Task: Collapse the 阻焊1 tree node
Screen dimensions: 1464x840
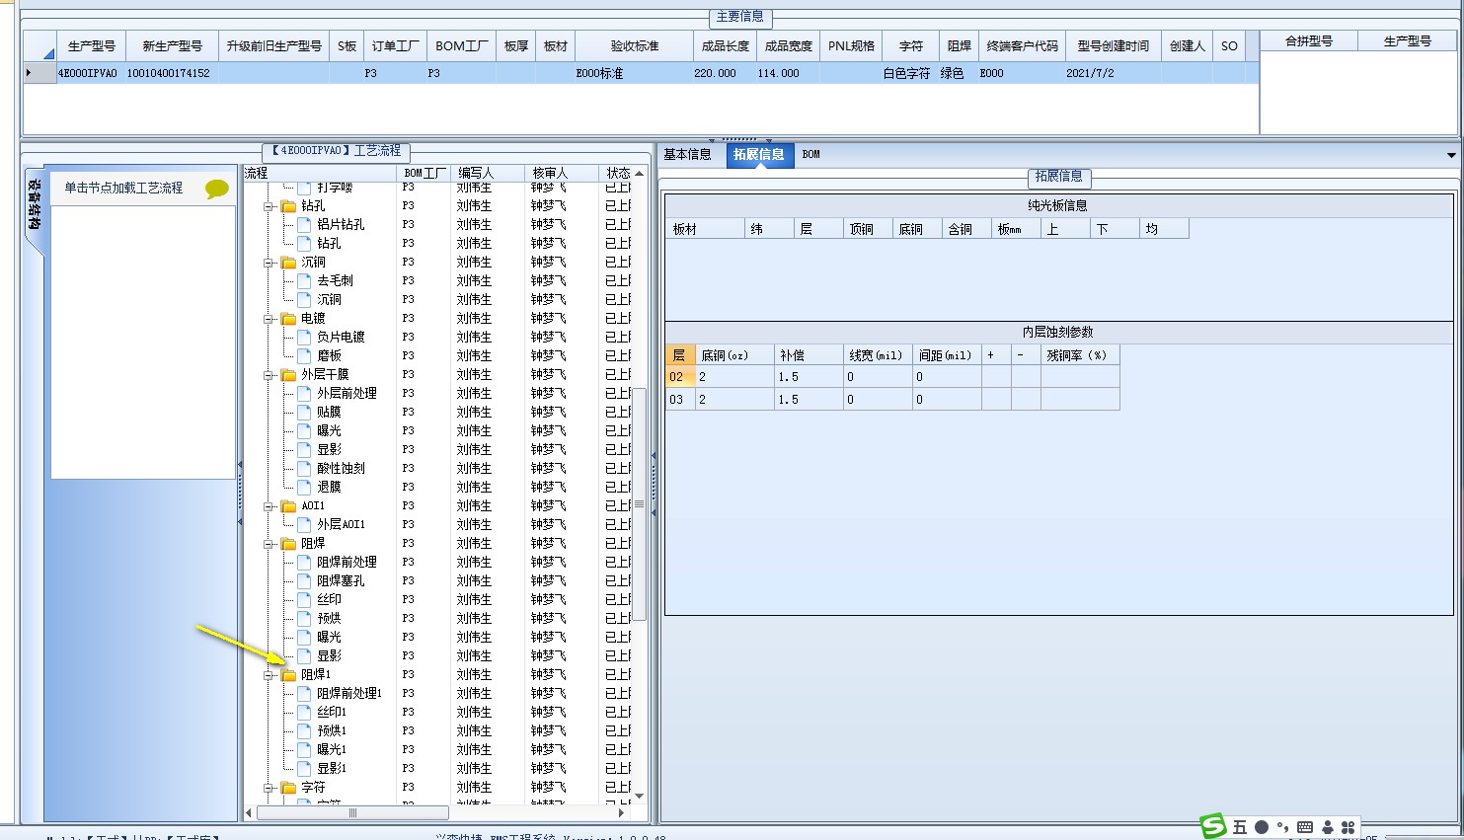Action: (269, 675)
